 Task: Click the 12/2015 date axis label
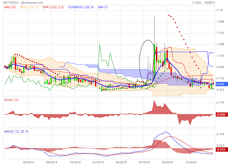click(x=191, y=162)
